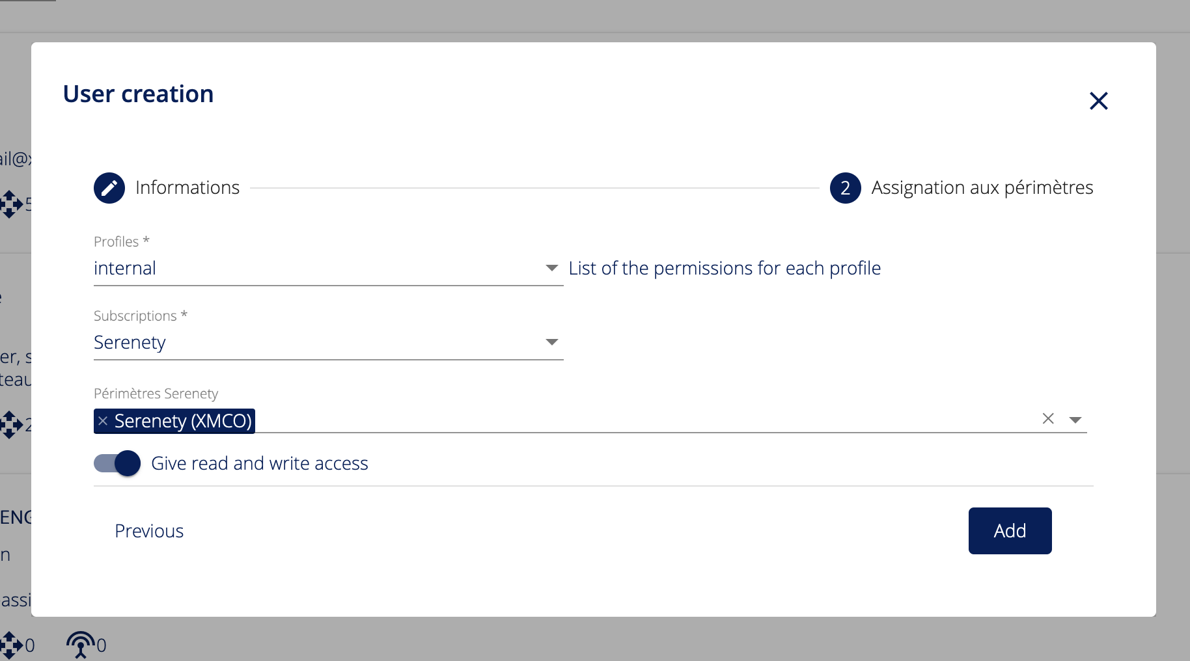Screen dimensions: 1190x661
Task: Click the step 2 circle icon
Action: tap(845, 188)
